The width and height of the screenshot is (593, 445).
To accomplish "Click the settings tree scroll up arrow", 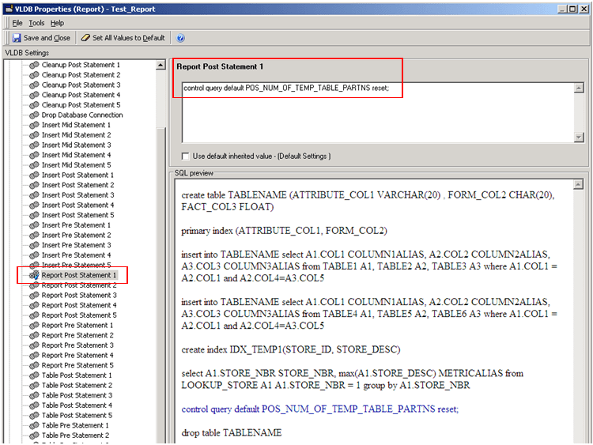I will point(161,65).
